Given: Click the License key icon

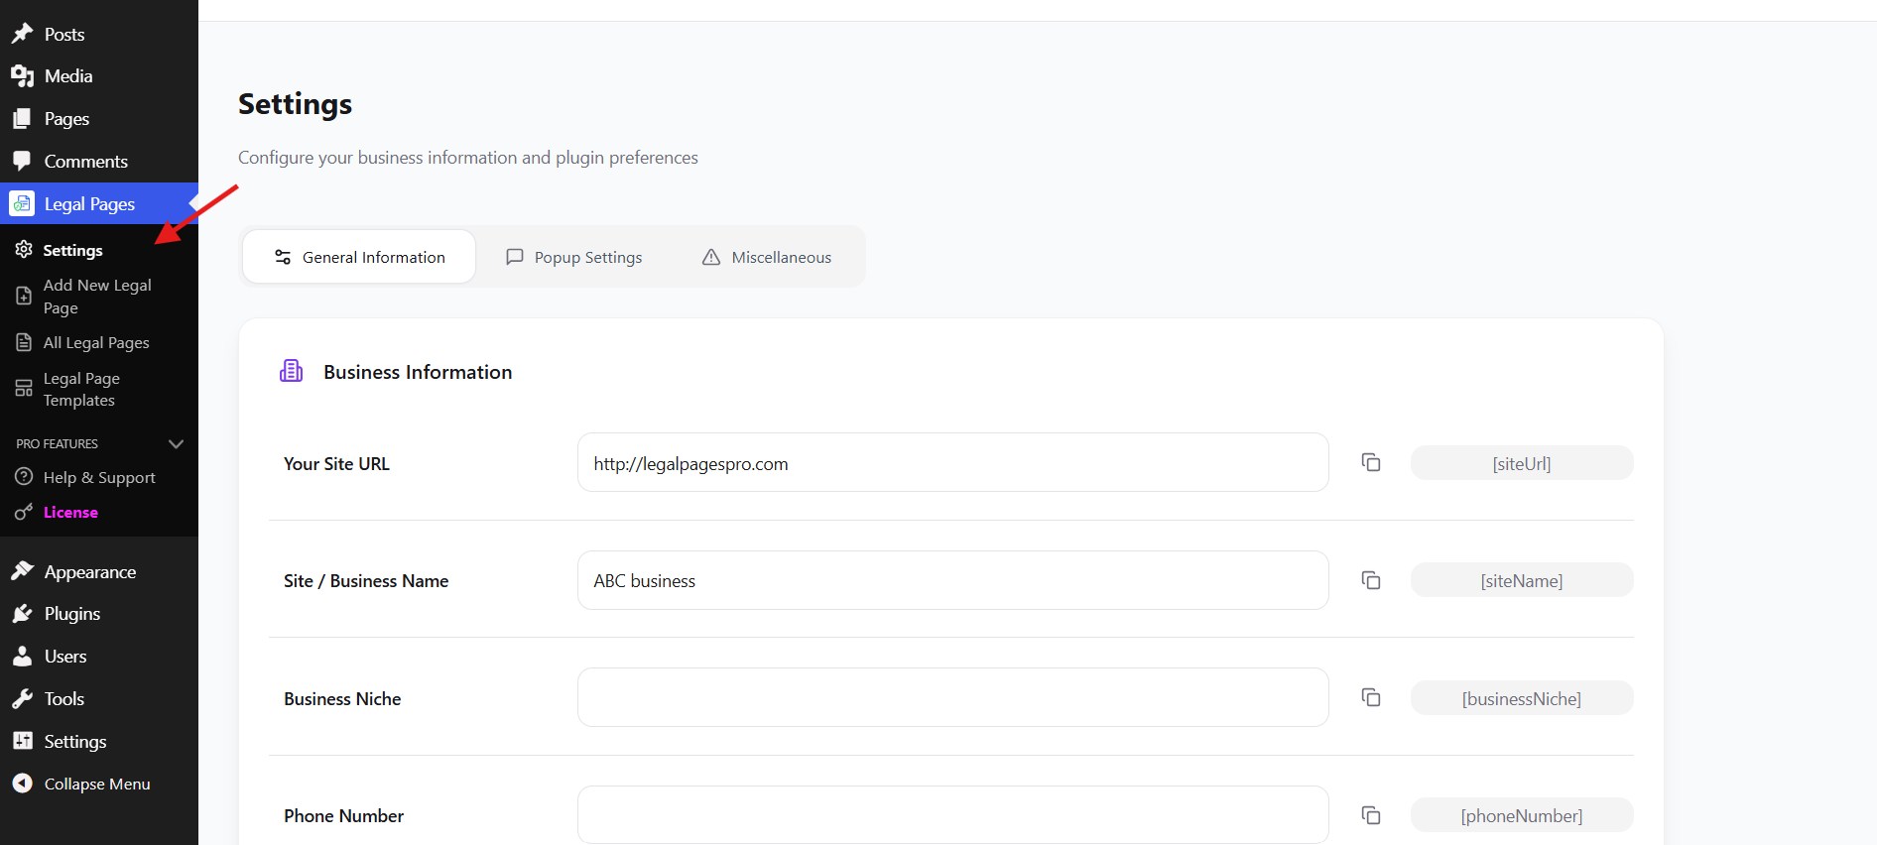Looking at the screenshot, I should point(24,512).
